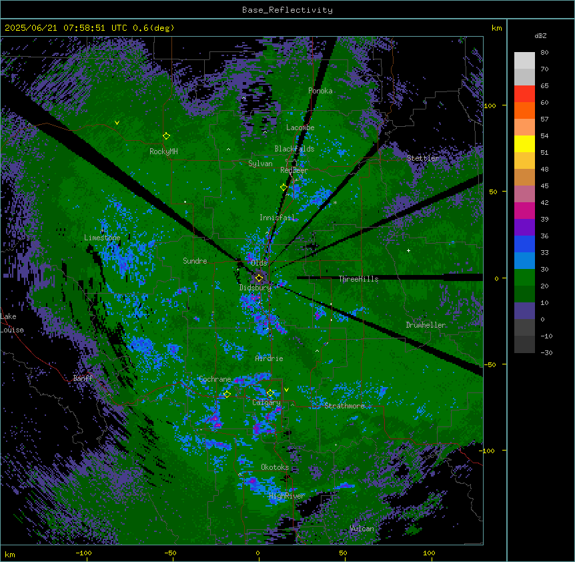The image size is (575, 562).
Task: Select the yellow radar site marker above Didsbury
Action: pyautogui.click(x=259, y=278)
